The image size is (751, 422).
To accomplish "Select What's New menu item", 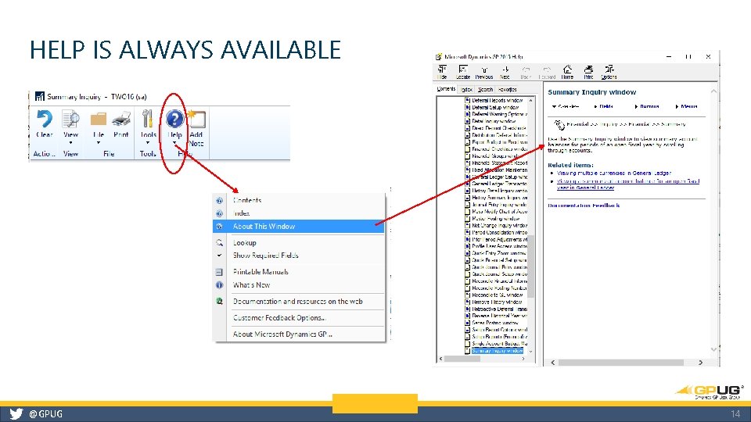I will (x=298, y=285).
